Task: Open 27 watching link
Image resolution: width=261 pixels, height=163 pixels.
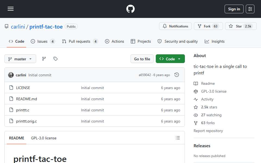Action: (x=207, y=115)
